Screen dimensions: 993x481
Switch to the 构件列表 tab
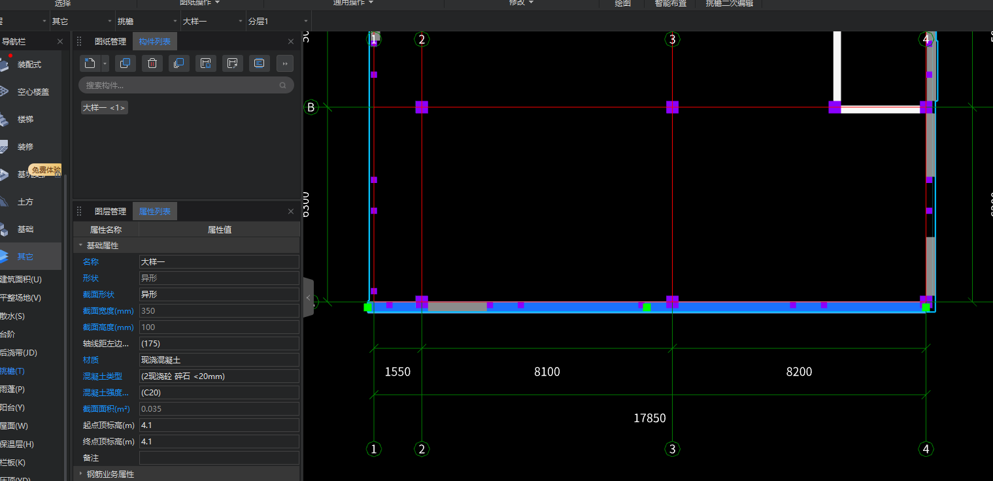pyautogui.click(x=155, y=41)
